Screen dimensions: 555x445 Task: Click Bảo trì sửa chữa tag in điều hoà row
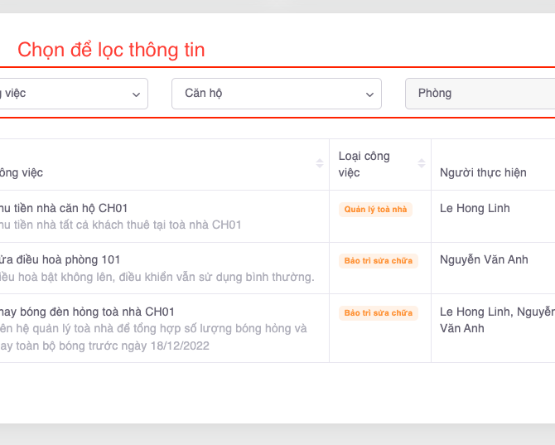tap(378, 261)
